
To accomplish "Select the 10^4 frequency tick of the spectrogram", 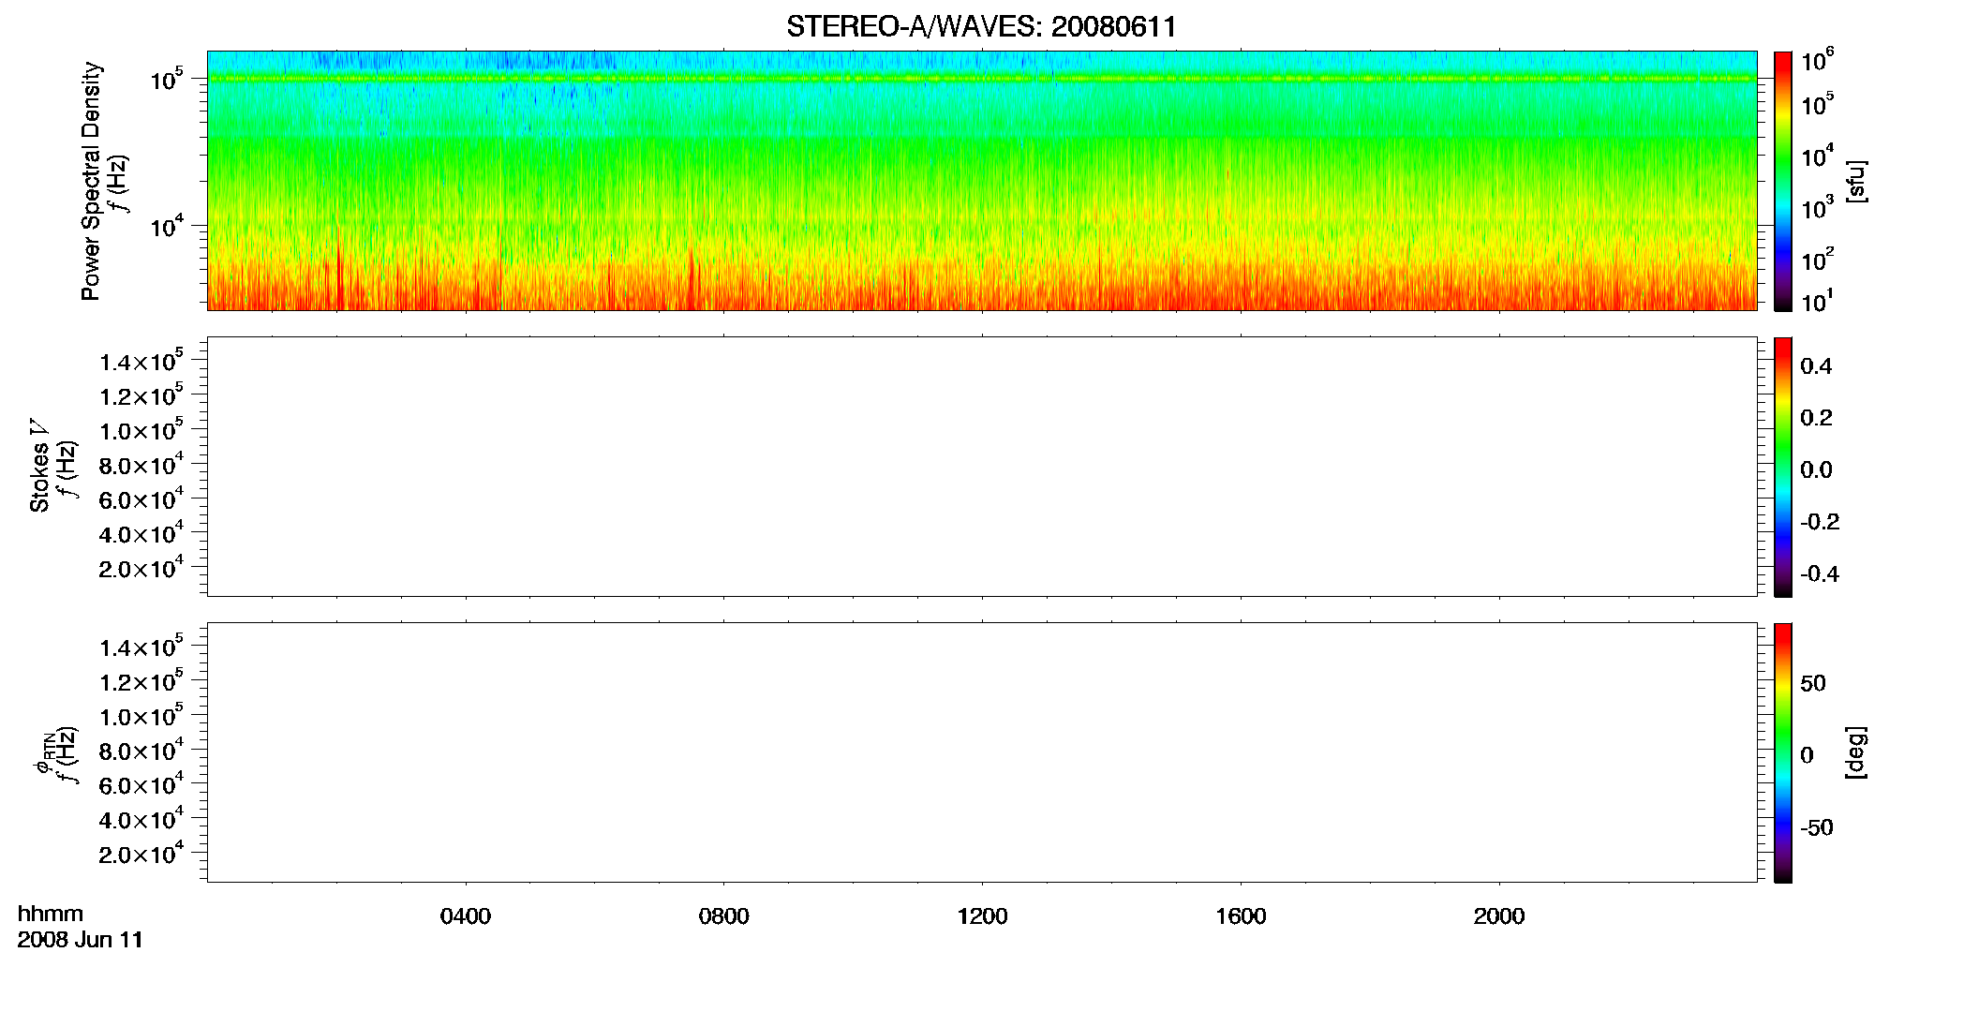I will point(165,225).
